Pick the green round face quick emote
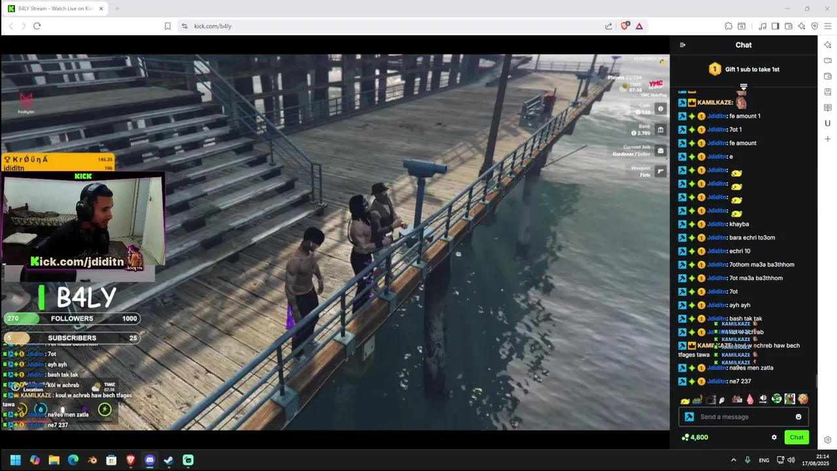 [x=777, y=399]
